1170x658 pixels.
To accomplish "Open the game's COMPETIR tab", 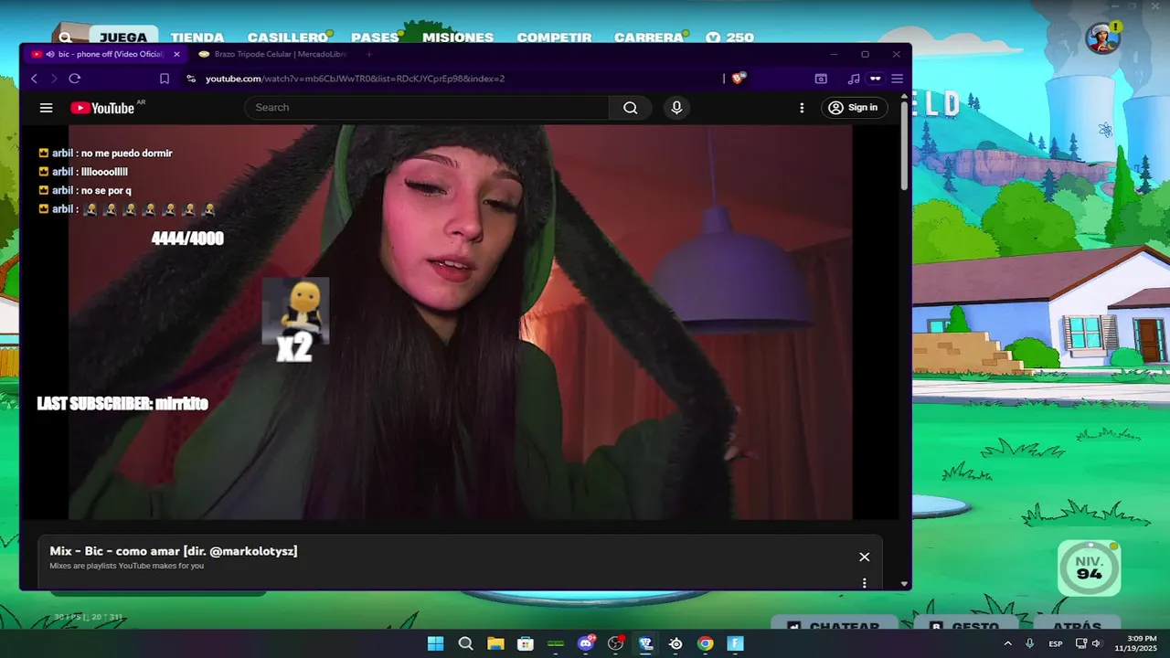I will tap(554, 37).
